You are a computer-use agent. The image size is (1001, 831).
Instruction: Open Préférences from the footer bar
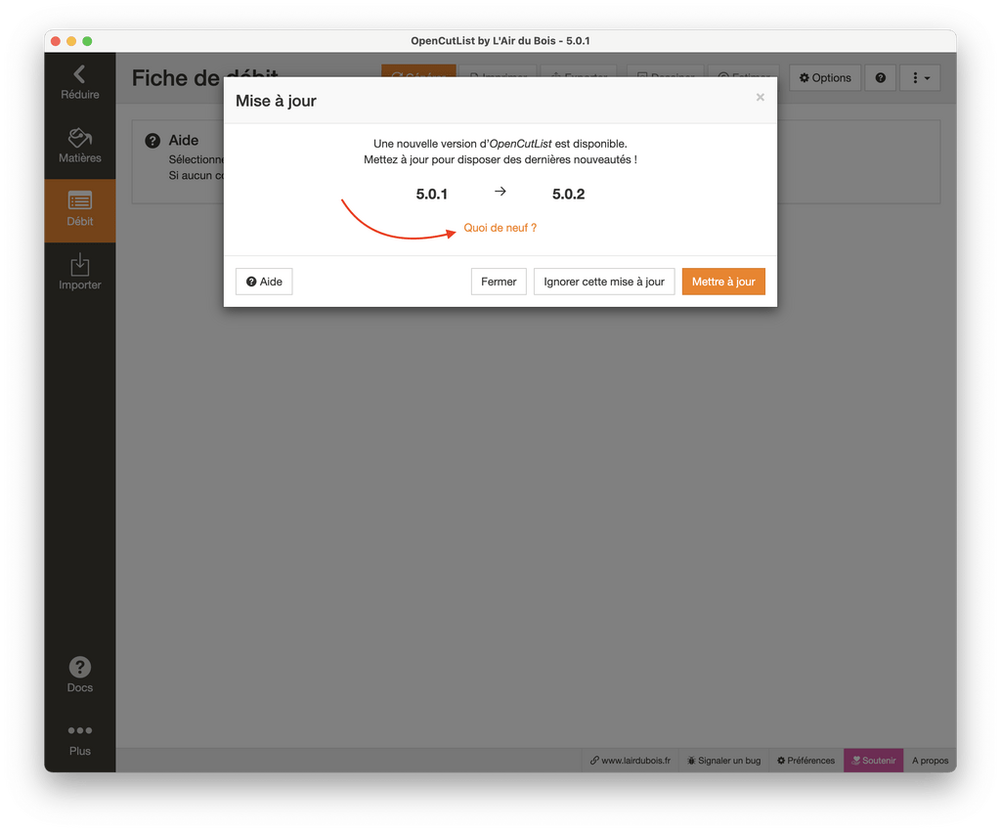pos(805,761)
